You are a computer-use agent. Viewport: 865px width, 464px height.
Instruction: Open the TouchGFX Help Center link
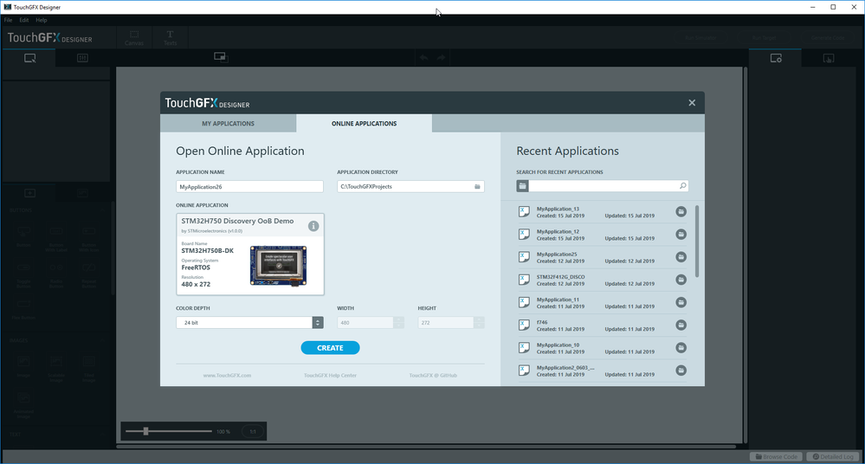330,375
